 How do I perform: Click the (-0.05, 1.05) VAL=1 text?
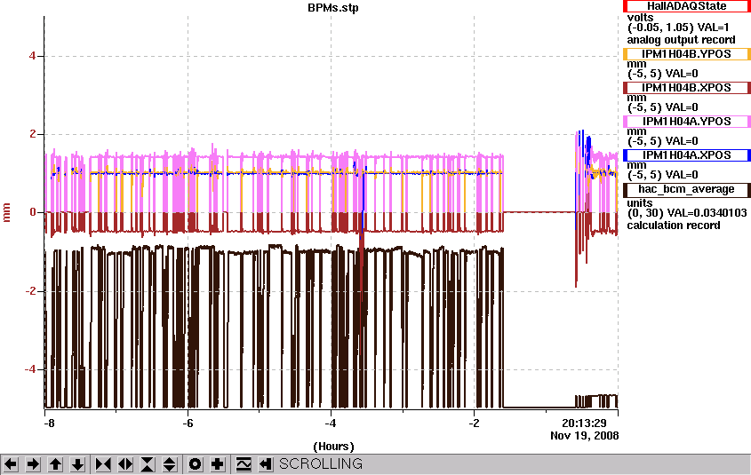tap(678, 28)
